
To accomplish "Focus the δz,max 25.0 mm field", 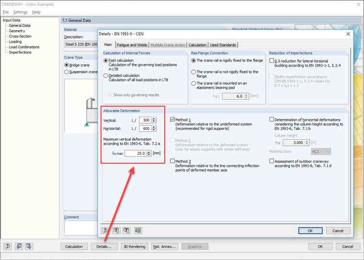I will click(x=136, y=154).
